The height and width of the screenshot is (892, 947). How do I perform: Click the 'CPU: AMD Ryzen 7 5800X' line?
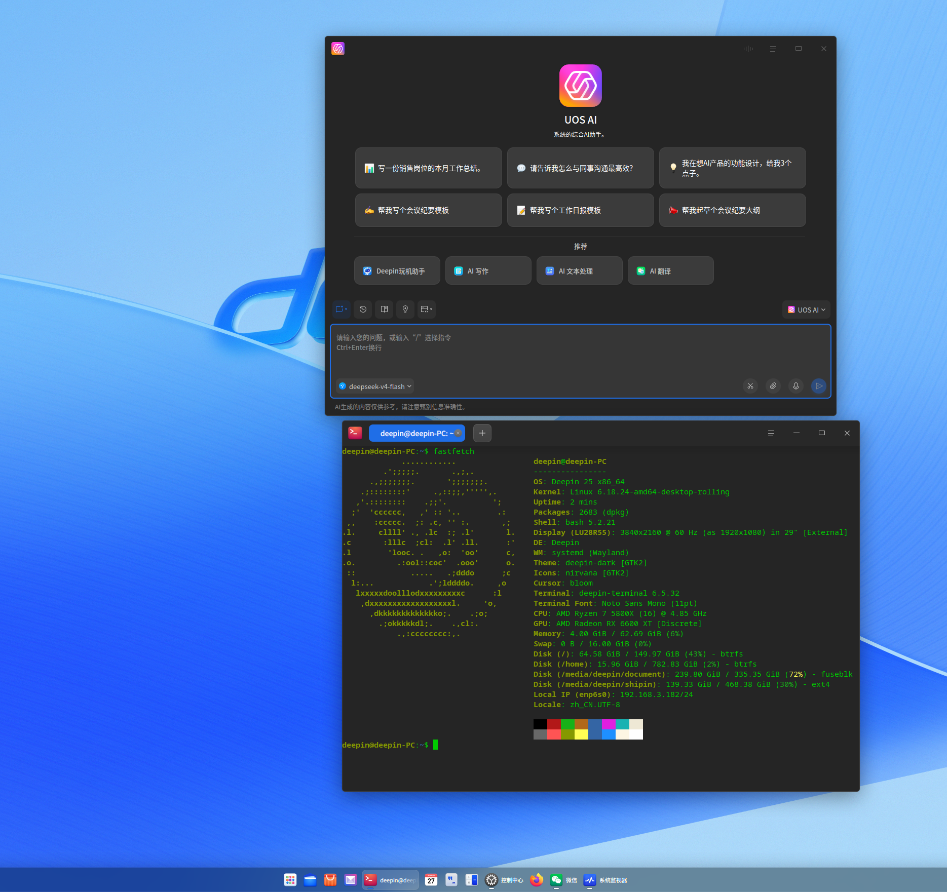pyautogui.click(x=620, y=613)
